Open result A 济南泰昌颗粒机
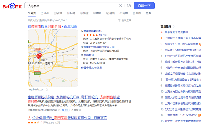Viewport: 201px width, 125px height. pos(92,31)
